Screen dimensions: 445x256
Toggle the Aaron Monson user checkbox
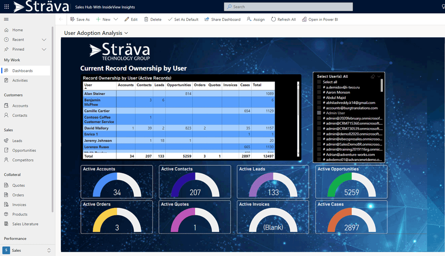pyautogui.click(x=319, y=92)
